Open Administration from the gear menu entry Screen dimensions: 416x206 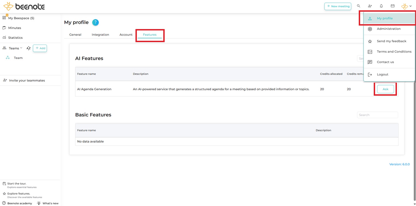tap(388, 29)
